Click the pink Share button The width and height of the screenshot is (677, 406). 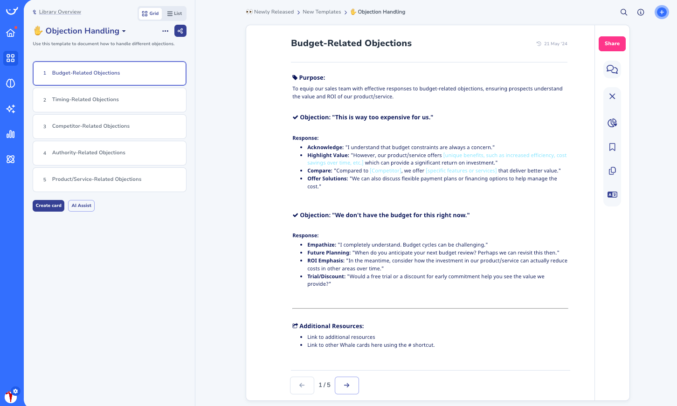pos(612,43)
